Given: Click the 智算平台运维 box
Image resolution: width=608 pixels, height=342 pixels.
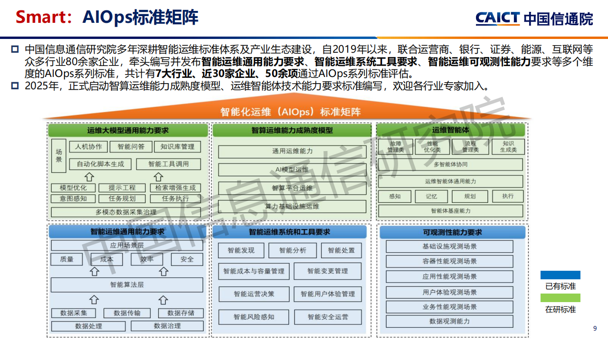Looking at the screenshot, I should pyautogui.click(x=292, y=188).
